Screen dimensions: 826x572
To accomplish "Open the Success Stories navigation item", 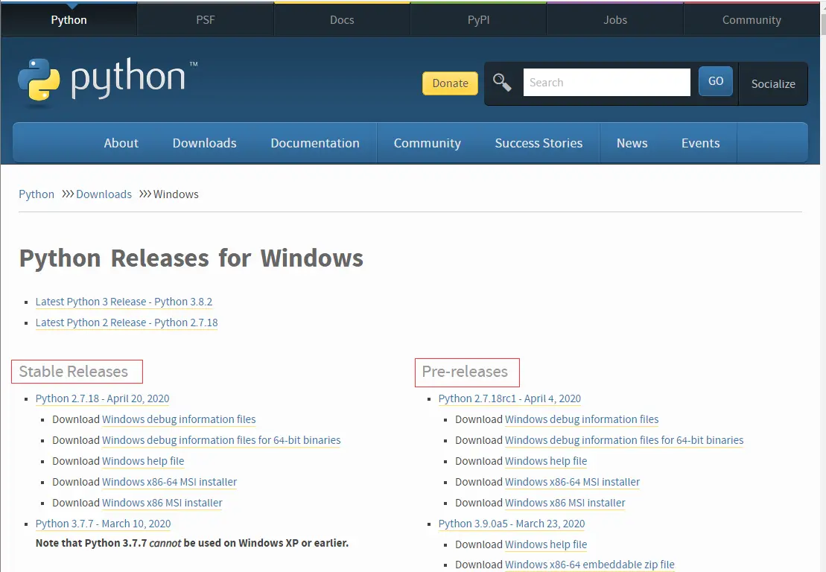I will click(539, 143).
